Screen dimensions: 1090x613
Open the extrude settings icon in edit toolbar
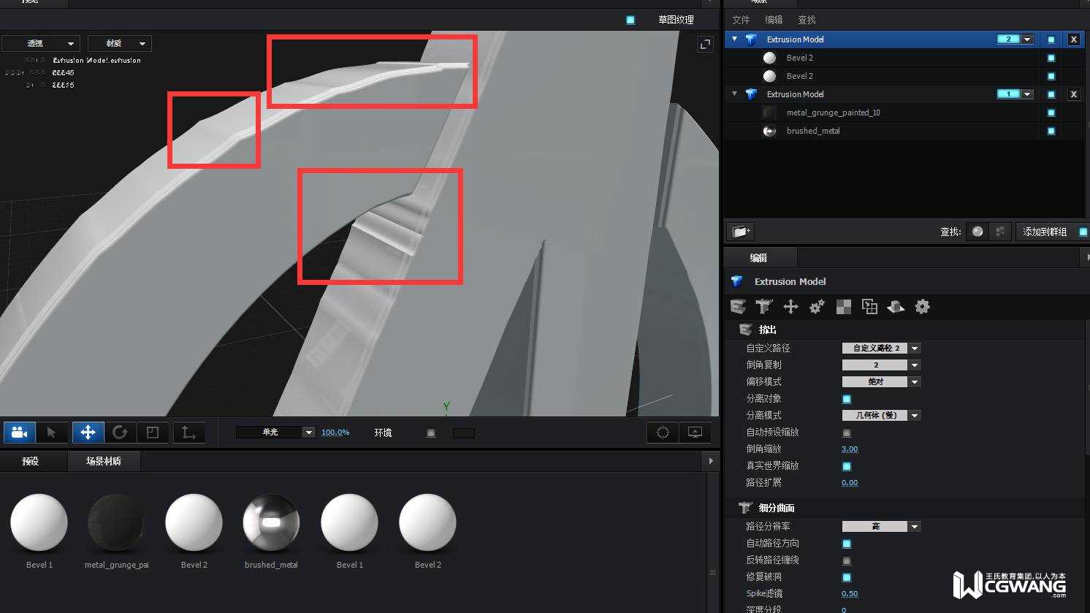click(x=738, y=307)
